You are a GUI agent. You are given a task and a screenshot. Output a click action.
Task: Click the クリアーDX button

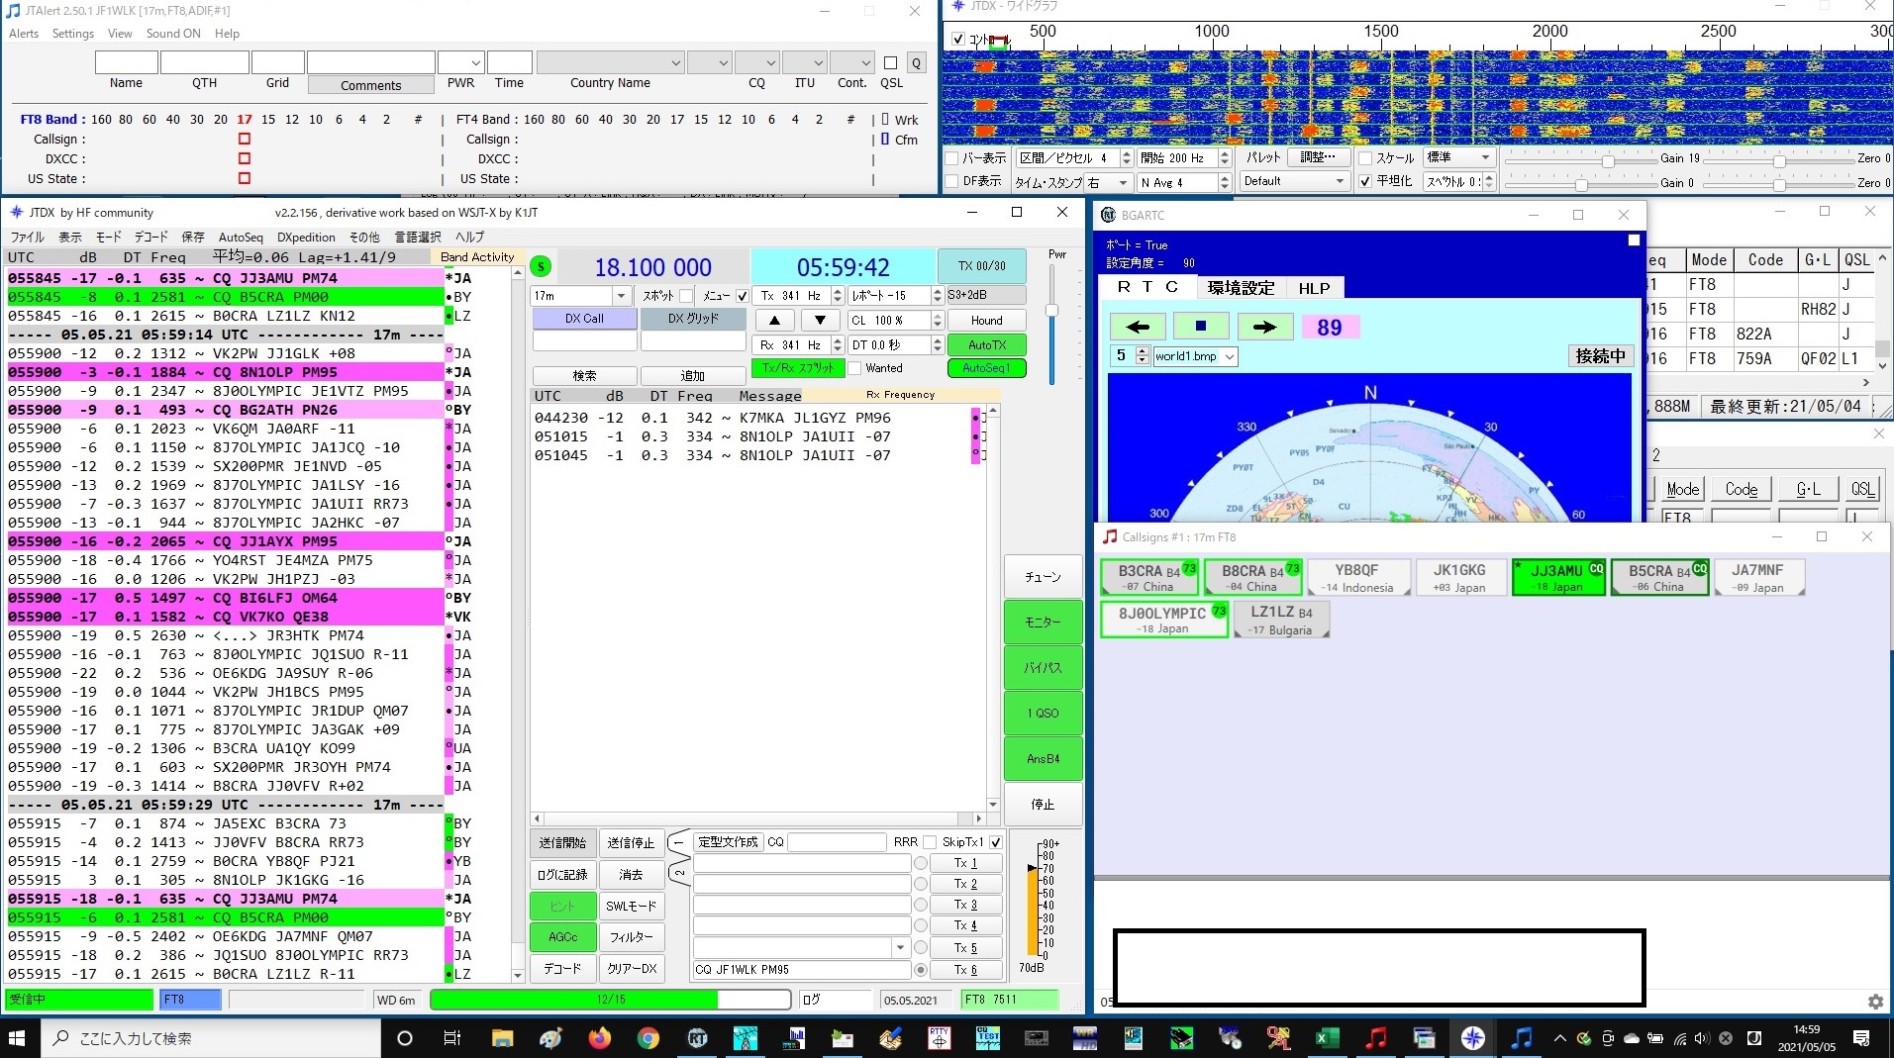pyautogui.click(x=631, y=969)
